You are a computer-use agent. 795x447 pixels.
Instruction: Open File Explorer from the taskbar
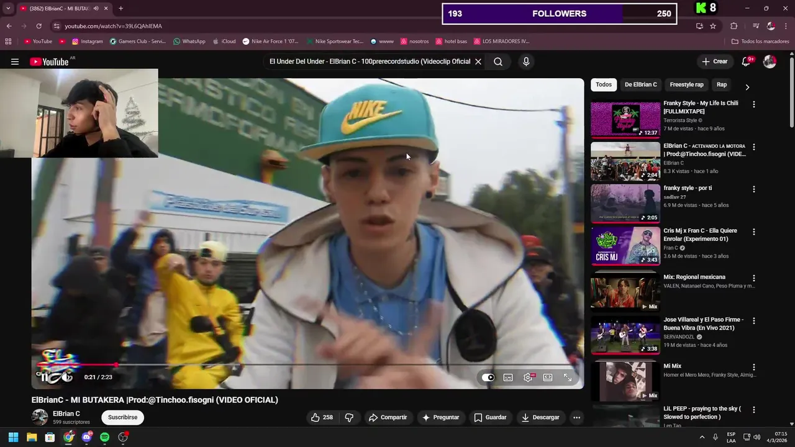[32, 437]
